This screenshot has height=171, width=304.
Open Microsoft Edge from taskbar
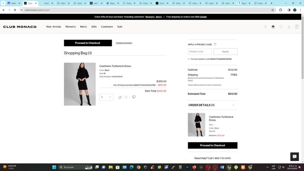click(132, 167)
